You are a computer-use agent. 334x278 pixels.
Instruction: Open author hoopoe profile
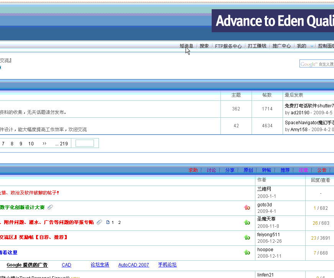click(265, 250)
